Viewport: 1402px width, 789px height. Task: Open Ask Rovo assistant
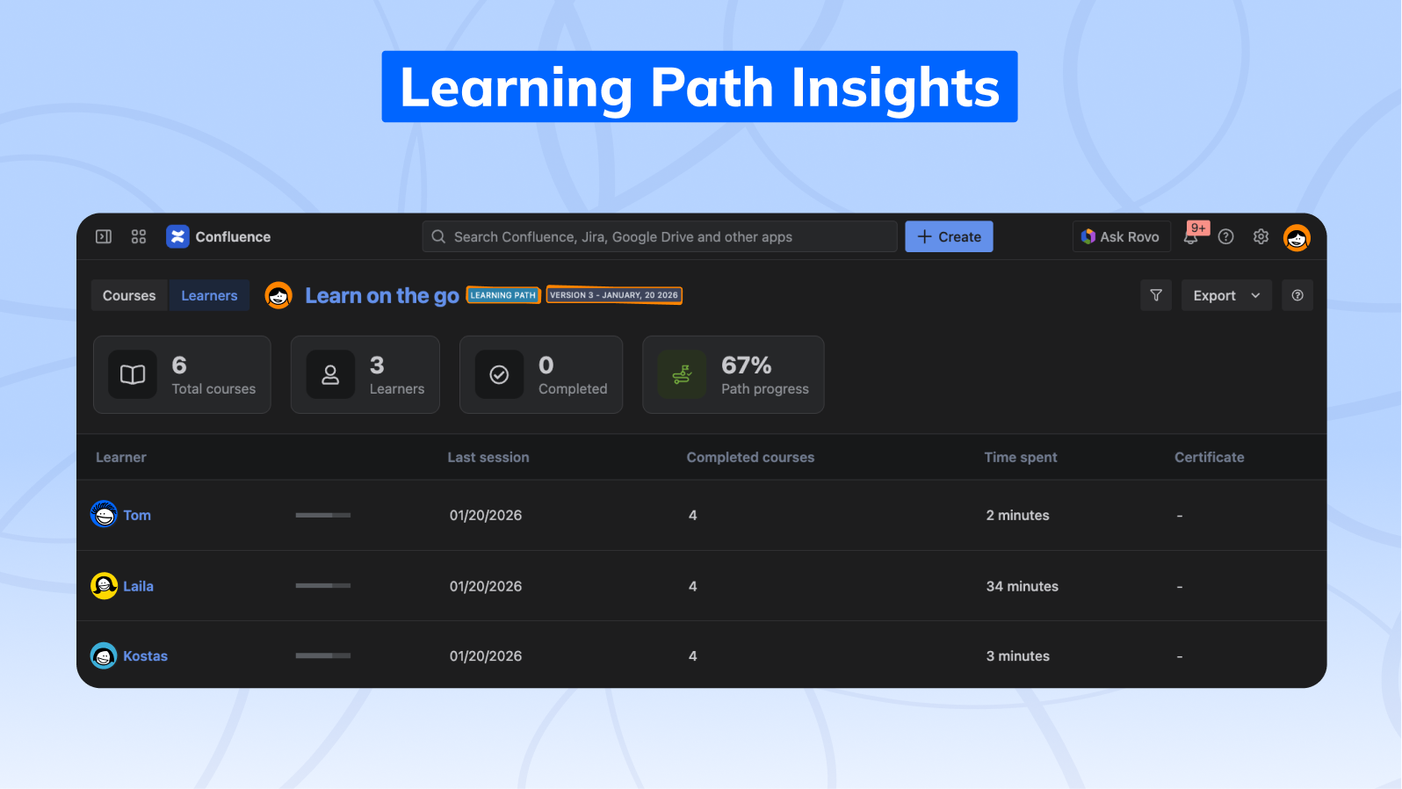pos(1121,236)
